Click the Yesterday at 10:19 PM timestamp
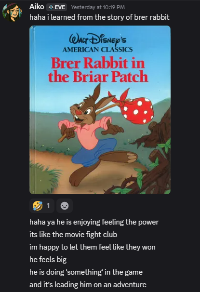Screen dimensions: 200x292 (98, 7)
